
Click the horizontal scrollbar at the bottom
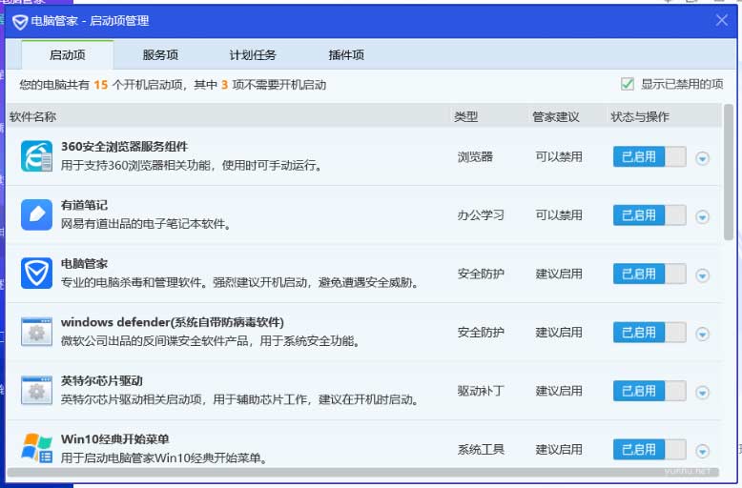point(363,472)
